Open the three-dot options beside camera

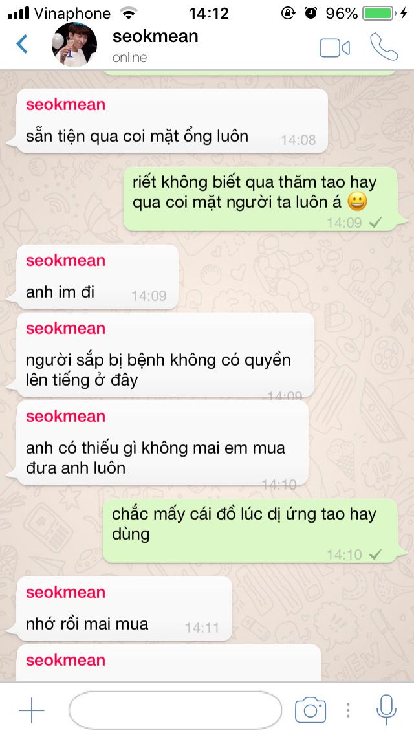coord(347,710)
